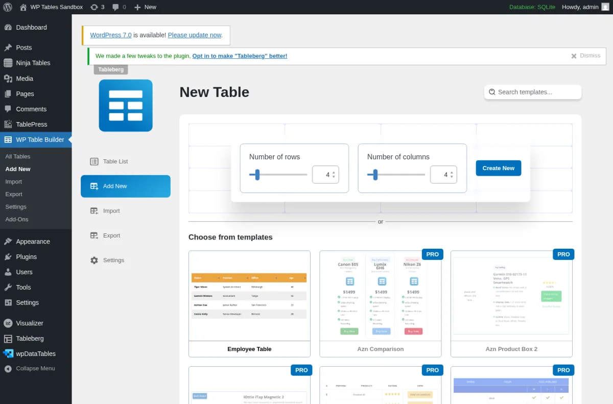Open the New dropdown in admin bar
613x404 pixels.
[x=145, y=7]
